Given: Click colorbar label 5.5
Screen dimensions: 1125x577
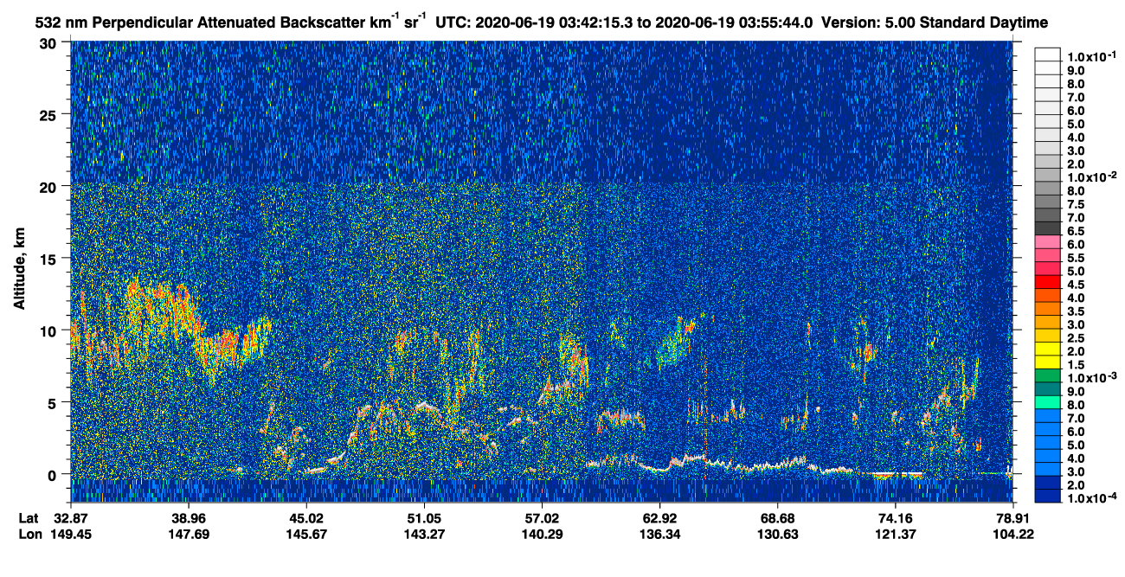Looking at the screenshot, I should [1076, 258].
